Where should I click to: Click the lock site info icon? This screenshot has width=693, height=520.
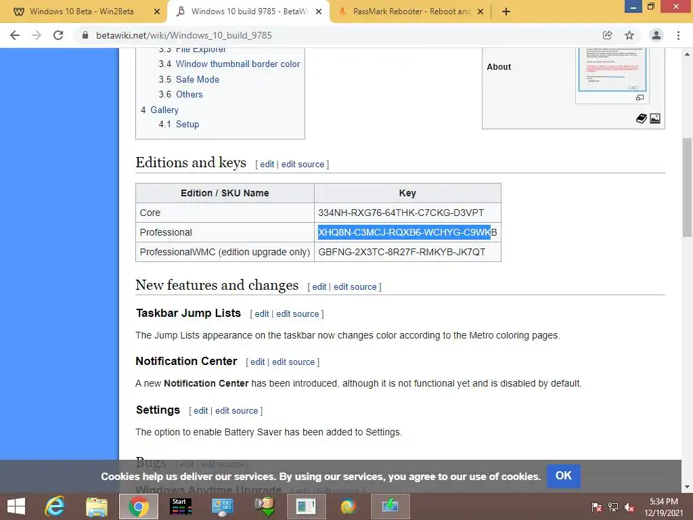(85, 35)
